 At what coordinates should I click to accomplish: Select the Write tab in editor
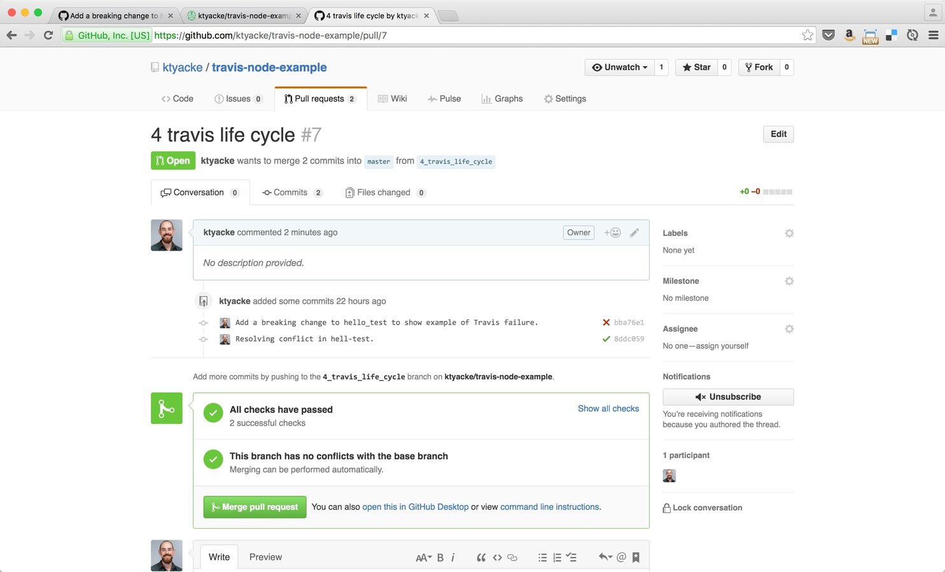[220, 557]
